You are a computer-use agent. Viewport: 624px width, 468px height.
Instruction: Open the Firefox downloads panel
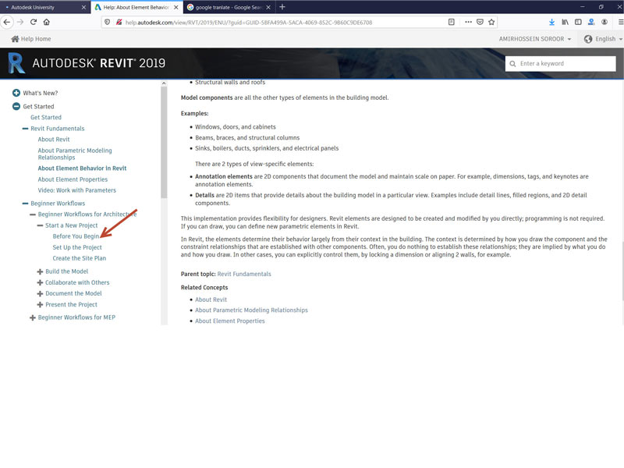(x=551, y=23)
